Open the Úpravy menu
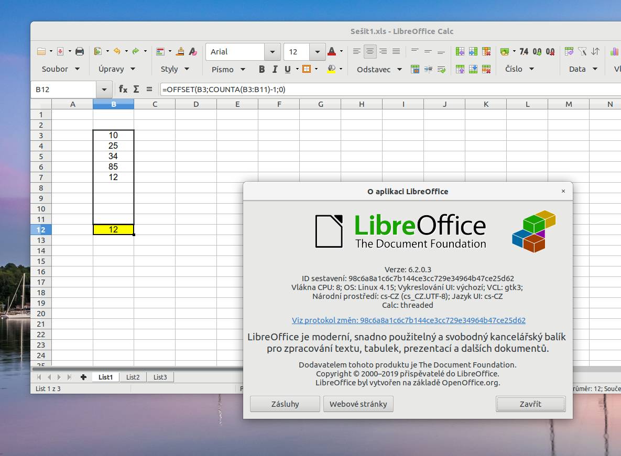The image size is (621, 456). click(117, 69)
